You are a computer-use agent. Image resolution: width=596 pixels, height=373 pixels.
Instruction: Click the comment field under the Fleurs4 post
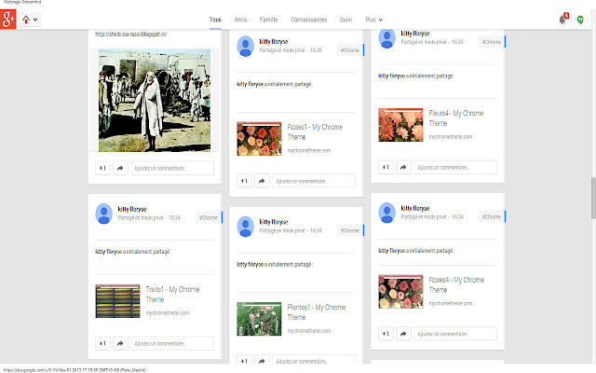click(454, 168)
